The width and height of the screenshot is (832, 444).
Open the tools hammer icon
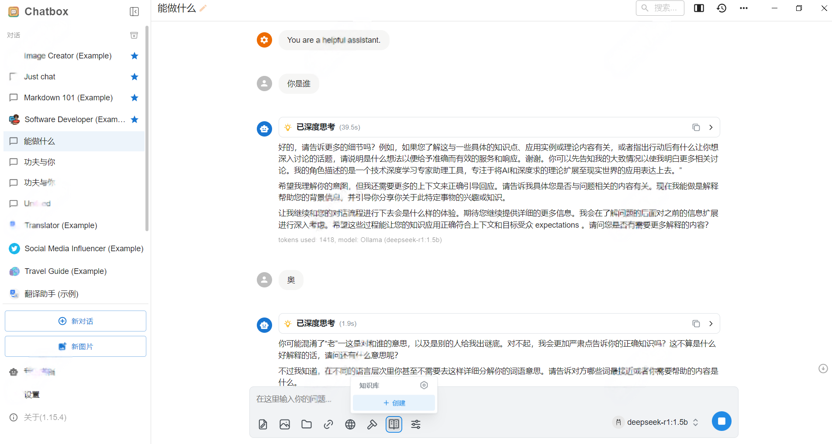pyautogui.click(x=372, y=424)
